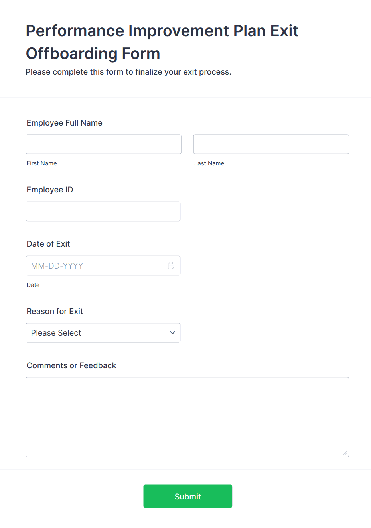The width and height of the screenshot is (371, 528).
Task: Focus the Comments or Feedback textarea
Action: tap(187, 417)
